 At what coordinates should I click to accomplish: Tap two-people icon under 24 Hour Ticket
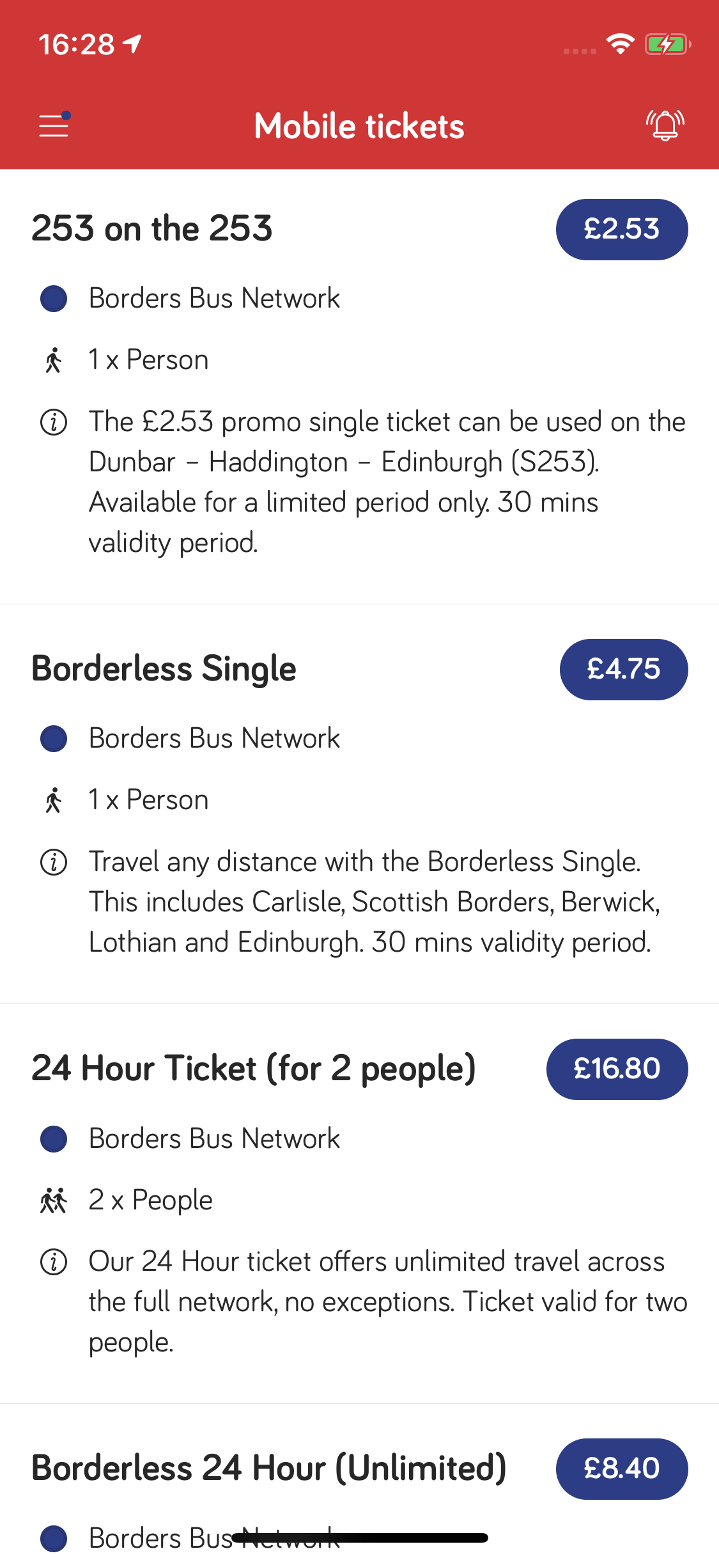[x=54, y=1200]
